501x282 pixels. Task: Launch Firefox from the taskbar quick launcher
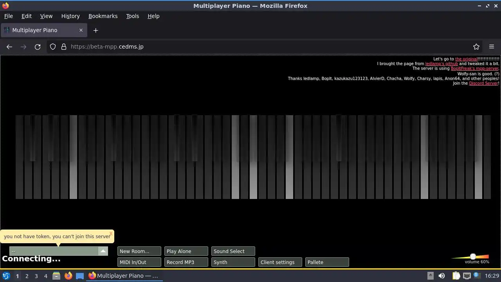coord(68,276)
